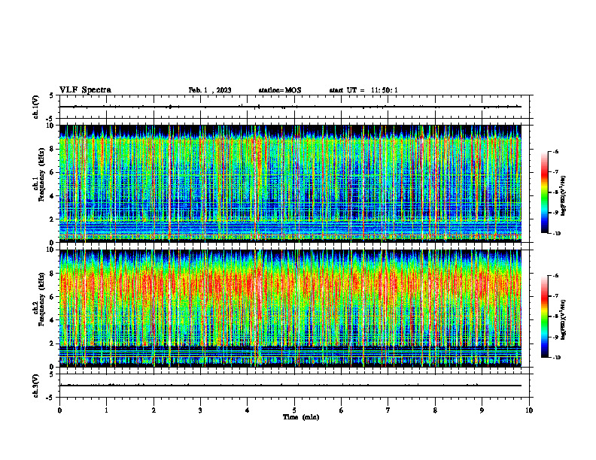The image size is (596, 460).
Task: Click the "station=MOS" header label
Action: click(280, 90)
